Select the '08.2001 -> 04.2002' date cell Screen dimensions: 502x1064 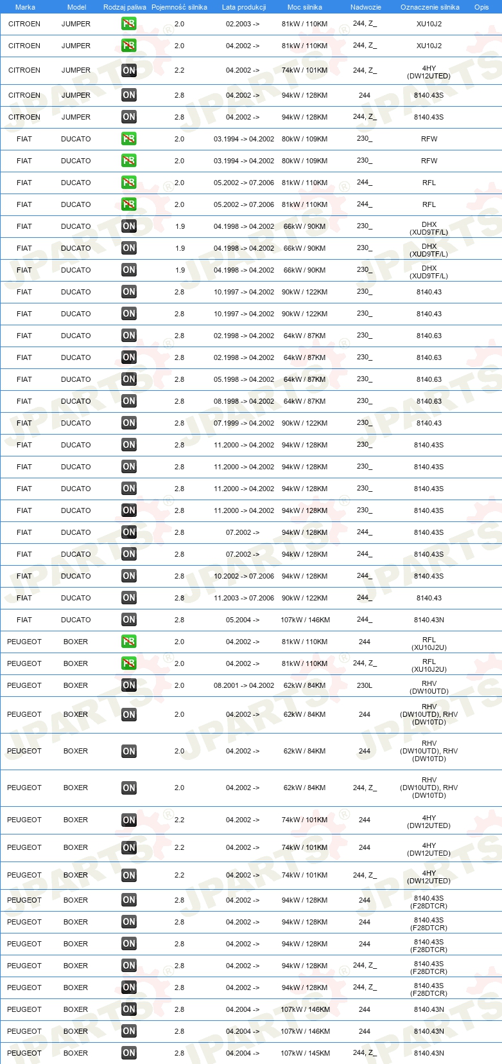click(x=244, y=685)
